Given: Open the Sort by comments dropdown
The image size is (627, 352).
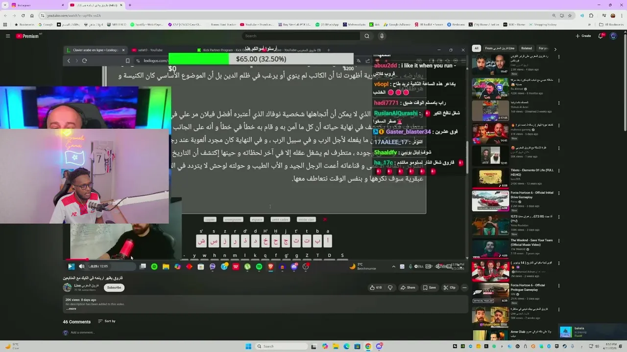Looking at the screenshot, I should pyautogui.click(x=107, y=321).
